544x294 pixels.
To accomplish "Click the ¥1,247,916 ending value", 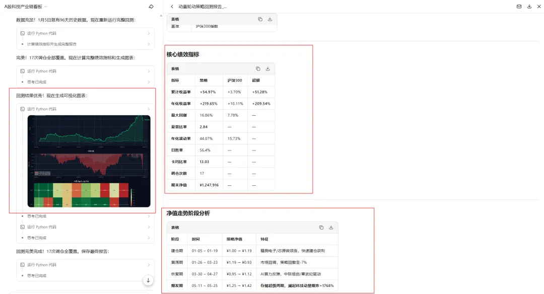I will pos(209,185).
